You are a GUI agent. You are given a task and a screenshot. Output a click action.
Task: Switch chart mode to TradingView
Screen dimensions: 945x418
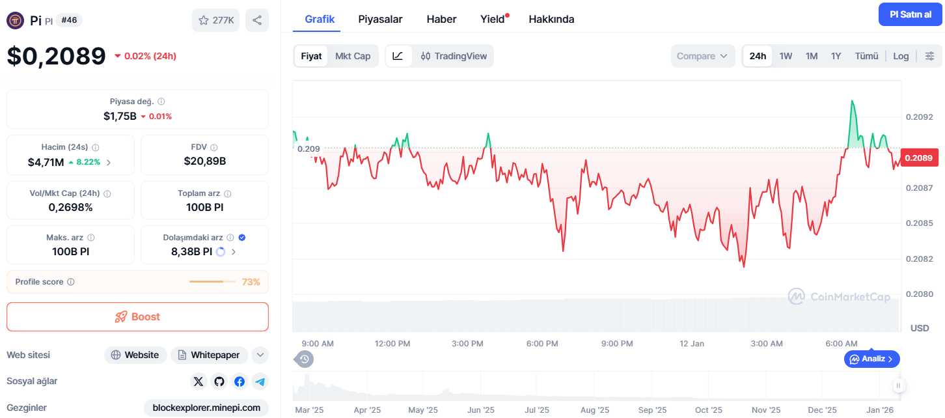[454, 56]
